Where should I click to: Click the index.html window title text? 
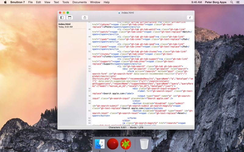click(x=127, y=13)
